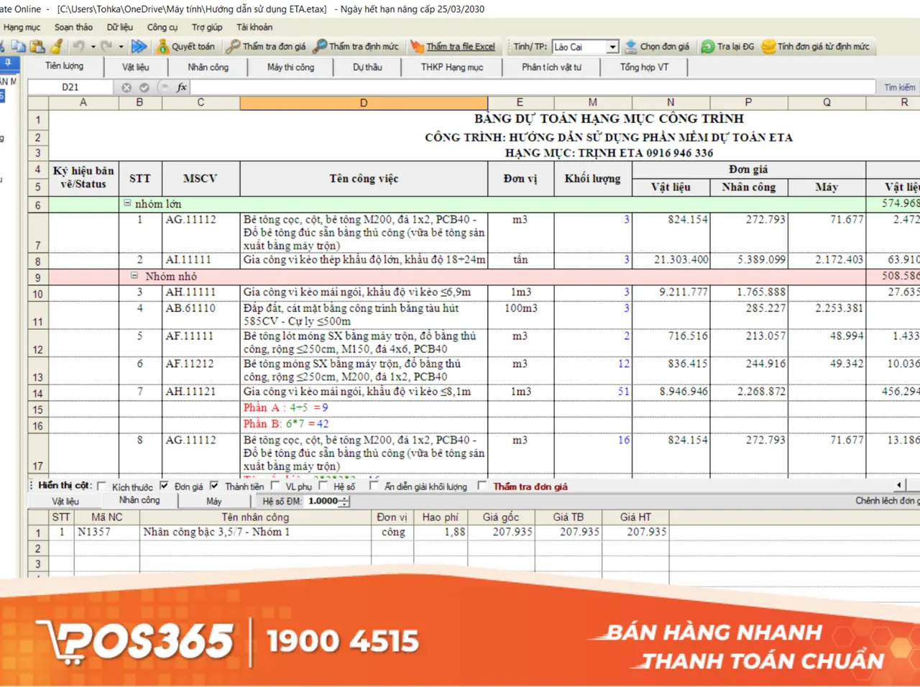
Task: Click the Tìm kiếm search button
Action: click(900, 87)
